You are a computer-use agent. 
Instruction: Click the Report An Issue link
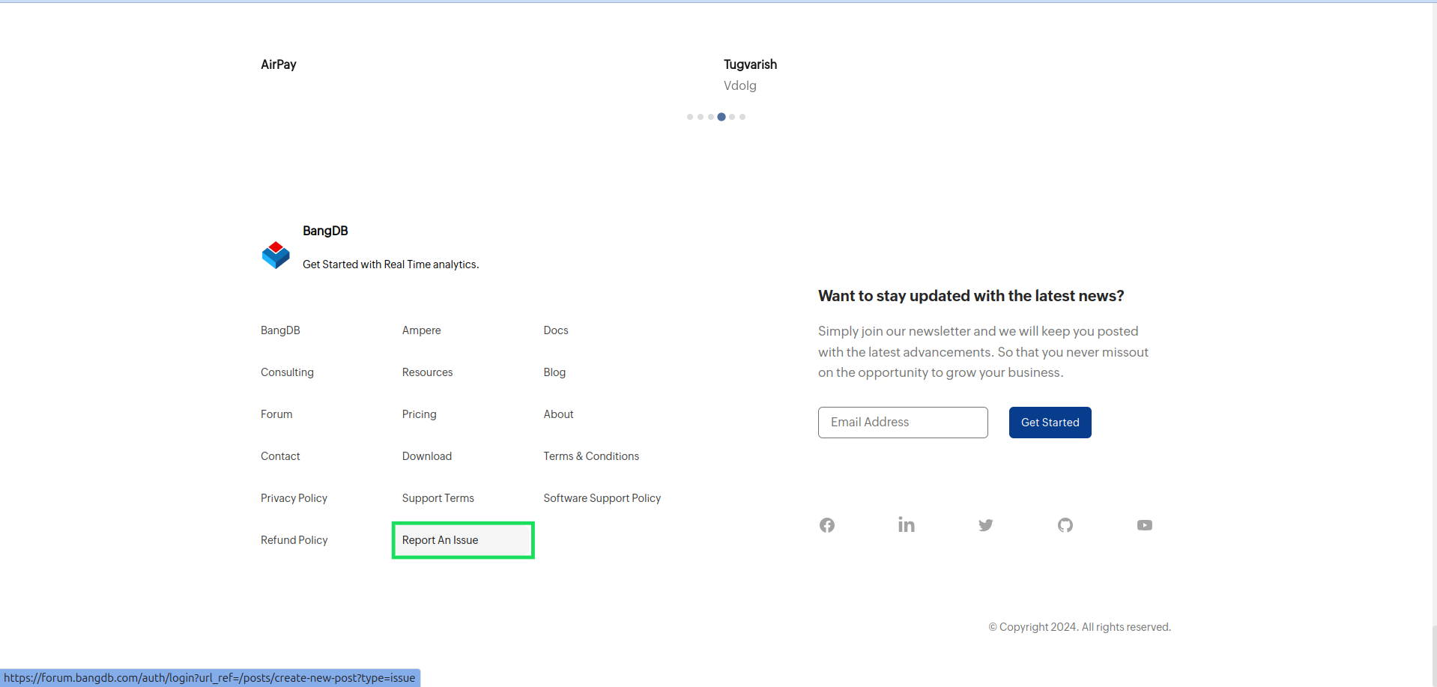(x=441, y=540)
